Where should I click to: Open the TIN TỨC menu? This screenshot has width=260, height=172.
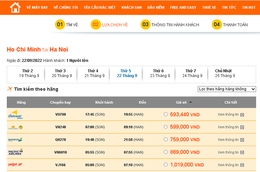229,8
